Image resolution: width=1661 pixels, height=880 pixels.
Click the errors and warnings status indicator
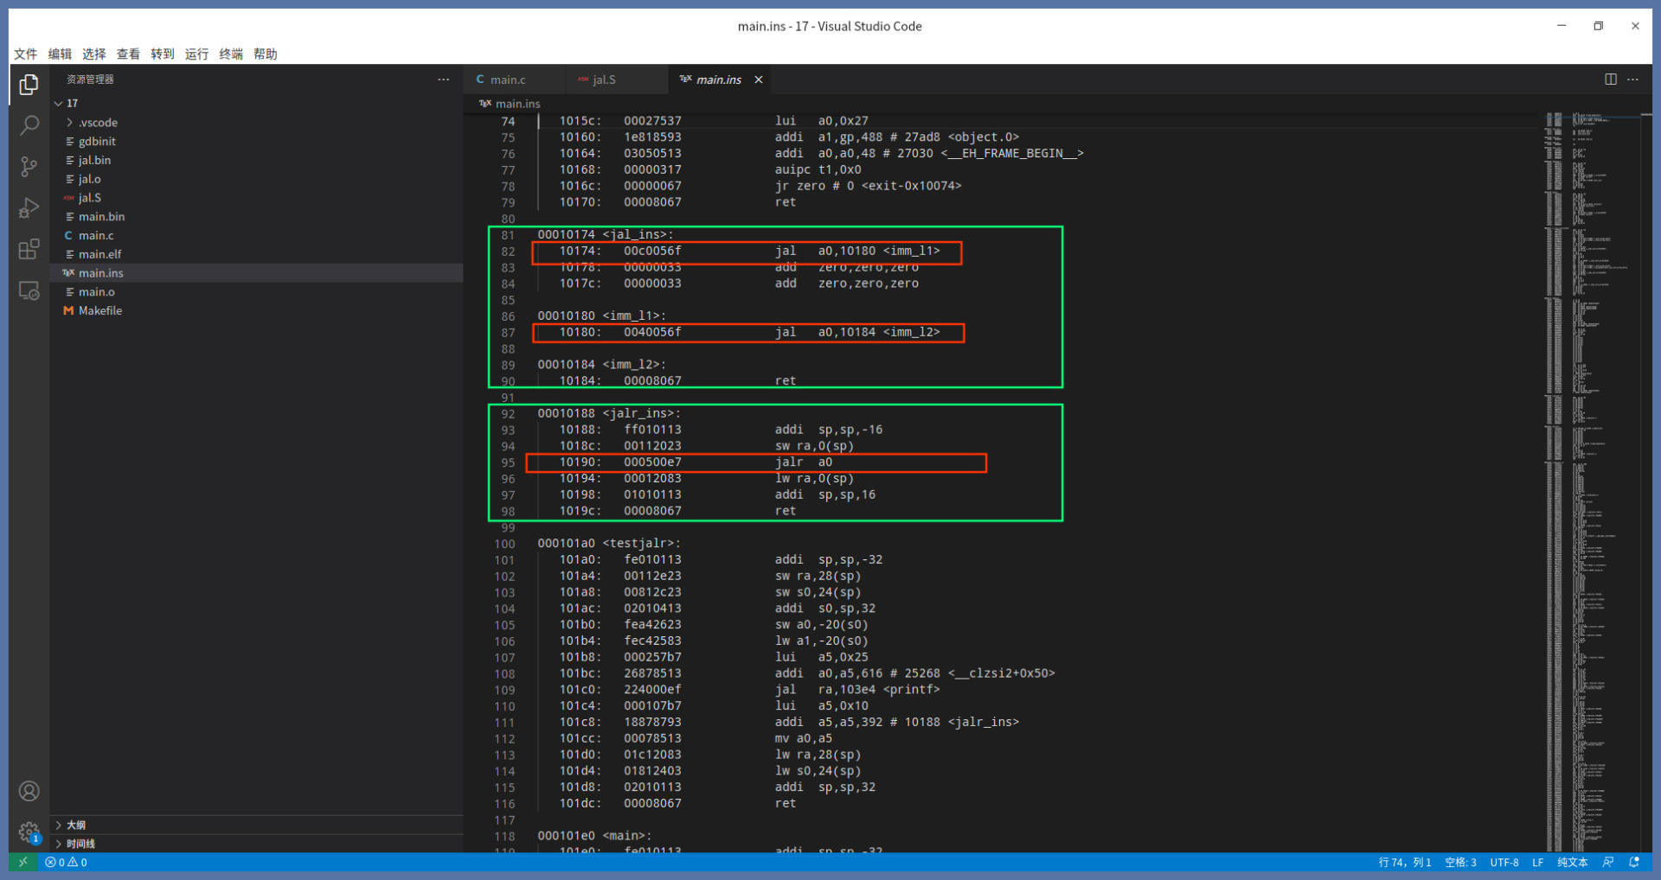[67, 862]
